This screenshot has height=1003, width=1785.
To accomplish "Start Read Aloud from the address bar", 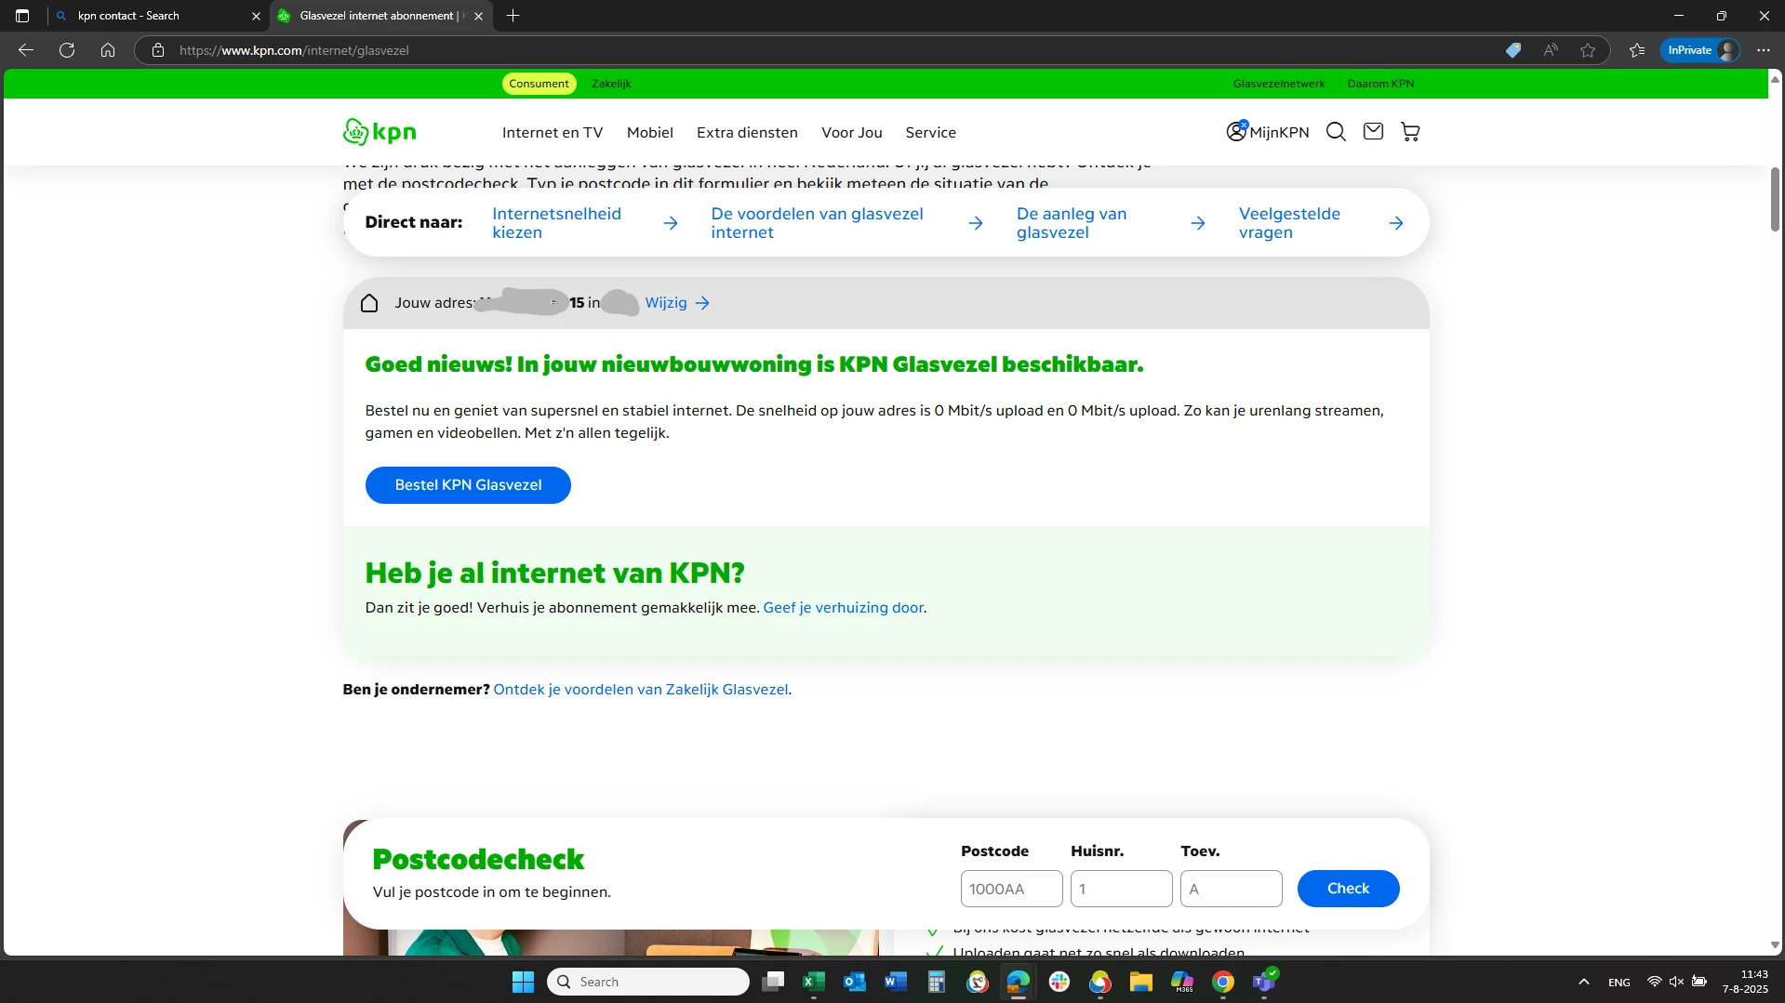I will (1551, 50).
